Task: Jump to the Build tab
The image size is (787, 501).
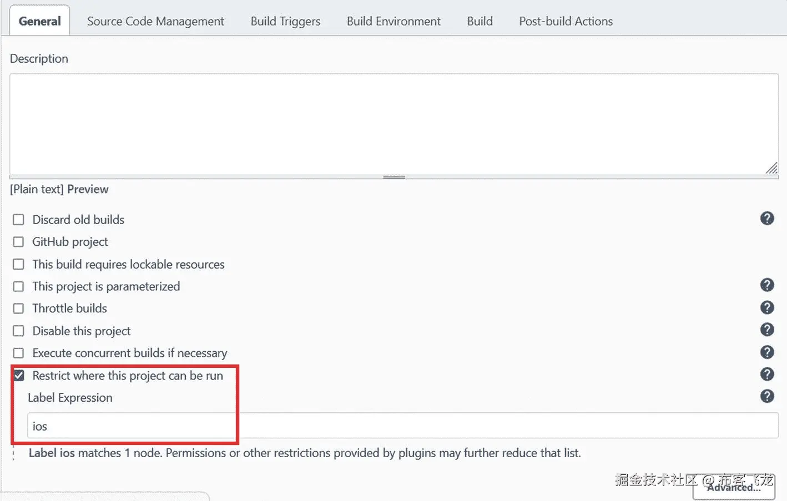Action: coord(480,21)
